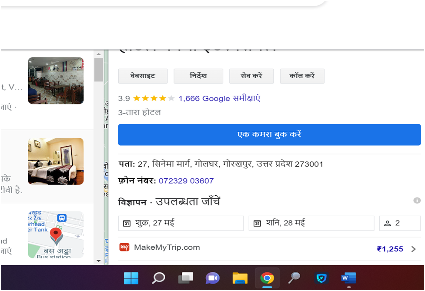425x291 pixels.
Task: Open Task View icon in taskbar
Action: pyautogui.click(x=186, y=278)
